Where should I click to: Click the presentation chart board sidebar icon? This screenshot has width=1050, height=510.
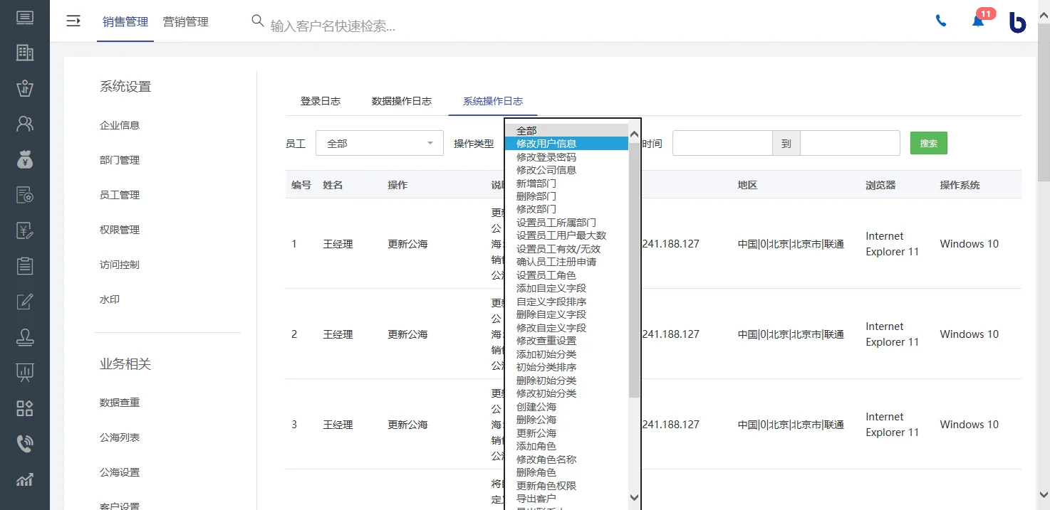click(x=24, y=373)
